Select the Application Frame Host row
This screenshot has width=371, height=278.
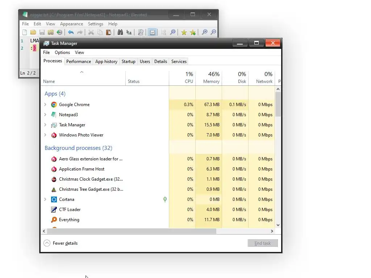pyautogui.click(x=158, y=169)
